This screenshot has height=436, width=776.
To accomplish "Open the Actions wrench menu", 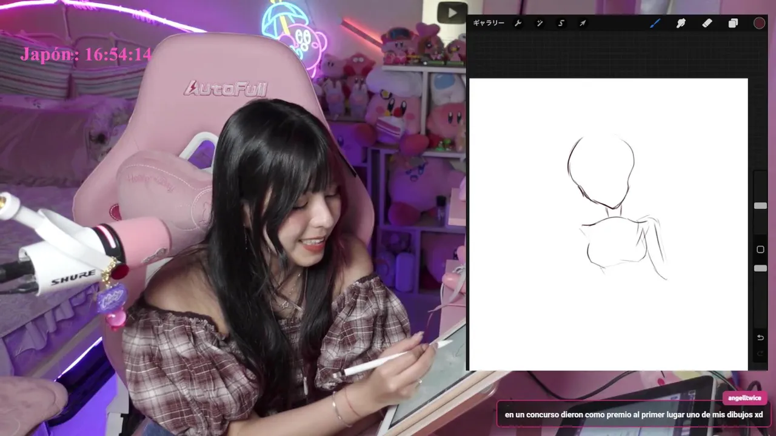I will click(x=518, y=23).
